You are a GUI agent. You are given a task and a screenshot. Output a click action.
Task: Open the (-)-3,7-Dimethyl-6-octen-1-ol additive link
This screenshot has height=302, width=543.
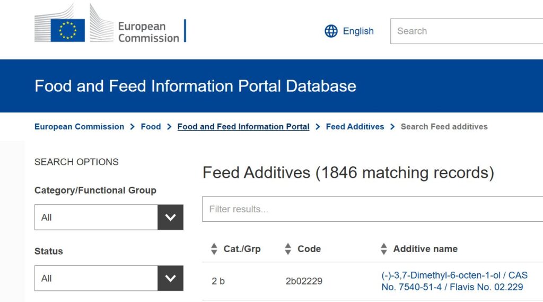pos(454,281)
